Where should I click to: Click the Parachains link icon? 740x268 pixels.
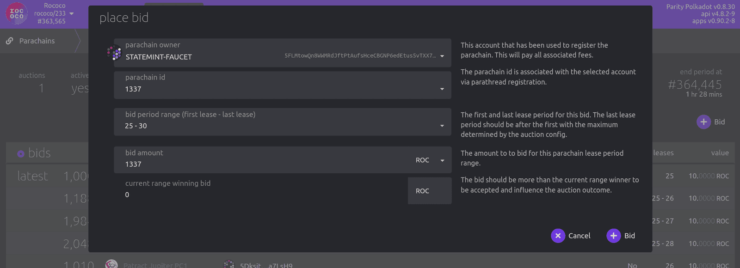9,41
